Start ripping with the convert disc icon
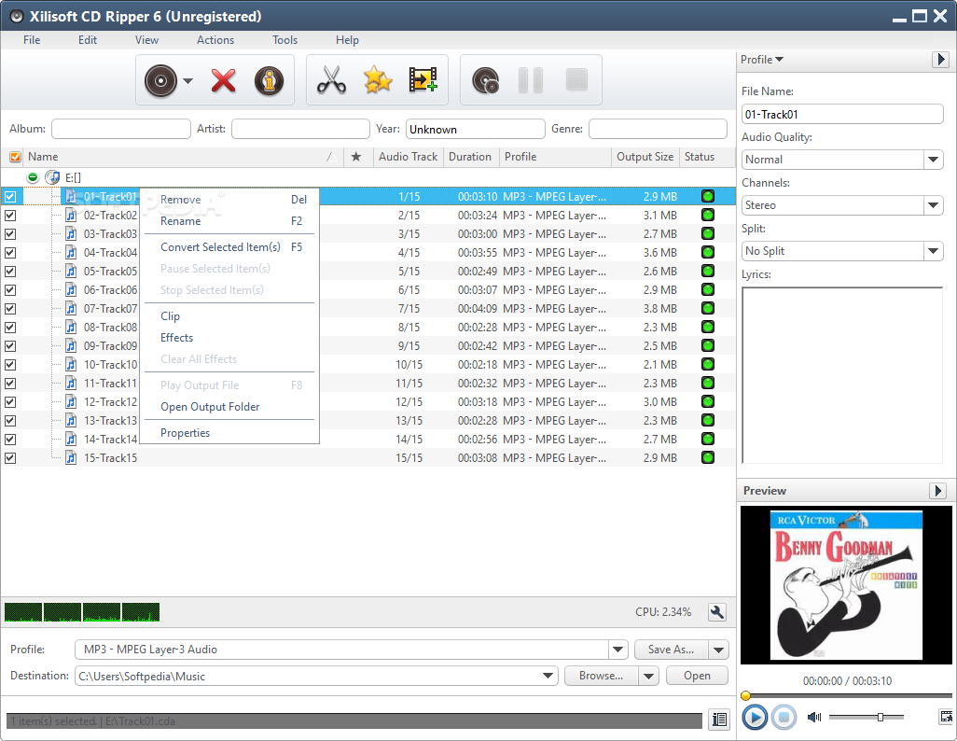Screen dimensions: 957x741 click(486, 80)
